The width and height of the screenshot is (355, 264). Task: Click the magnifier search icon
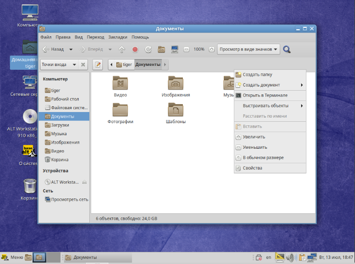click(287, 49)
